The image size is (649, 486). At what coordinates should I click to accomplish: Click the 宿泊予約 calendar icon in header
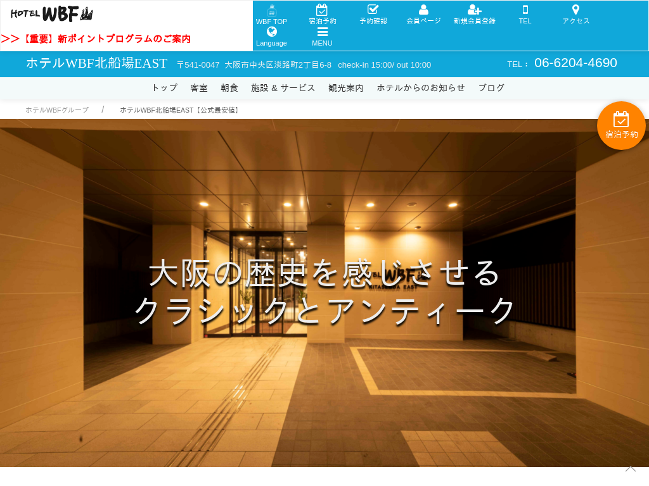click(x=322, y=9)
